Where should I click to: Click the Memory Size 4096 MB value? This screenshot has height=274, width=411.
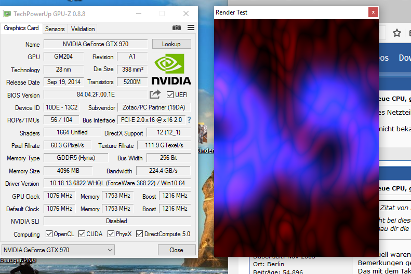click(x=68, y=171)
